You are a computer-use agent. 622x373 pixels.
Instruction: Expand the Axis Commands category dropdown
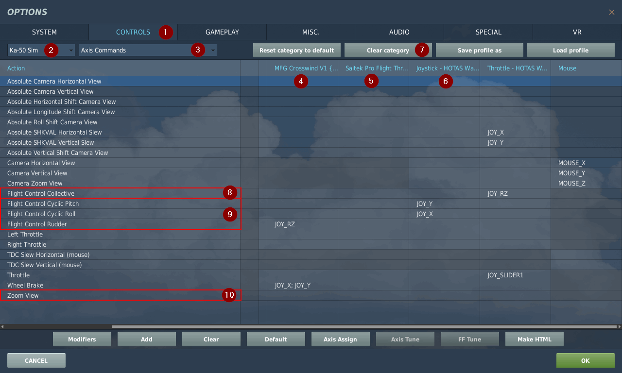pos(148,50)
